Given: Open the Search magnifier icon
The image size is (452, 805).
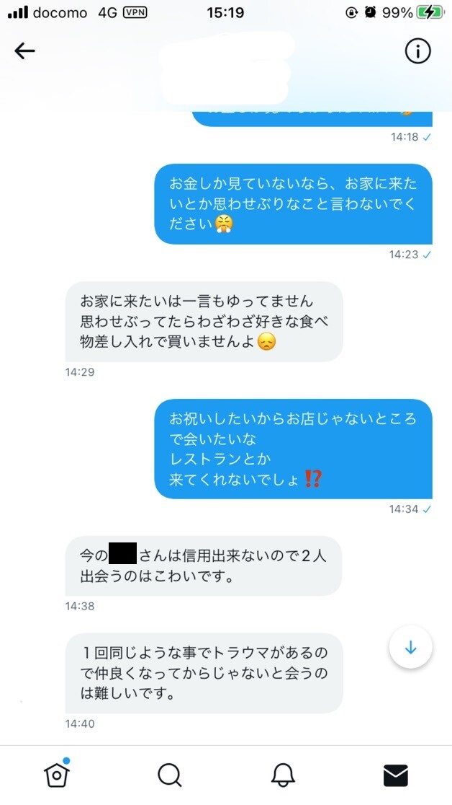Looking at the screenshot, I should click(x=170, y=775).
